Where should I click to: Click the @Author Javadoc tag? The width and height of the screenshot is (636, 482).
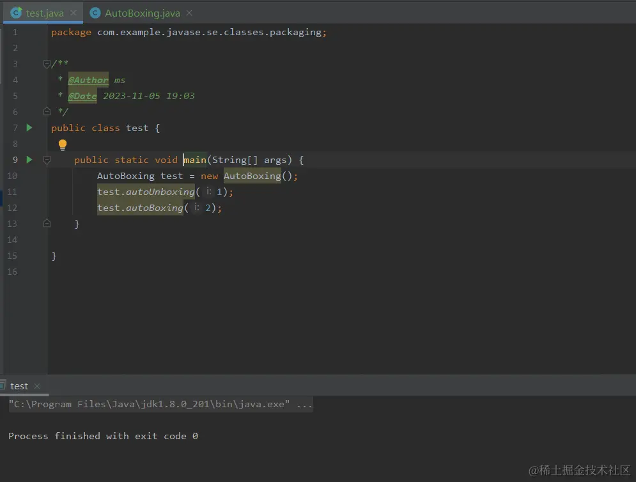click(88, 80)
